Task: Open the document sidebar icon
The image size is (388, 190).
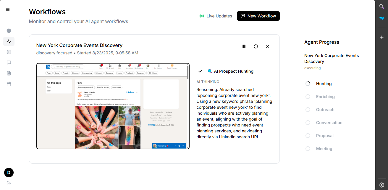Action: [x=9, y=73]
